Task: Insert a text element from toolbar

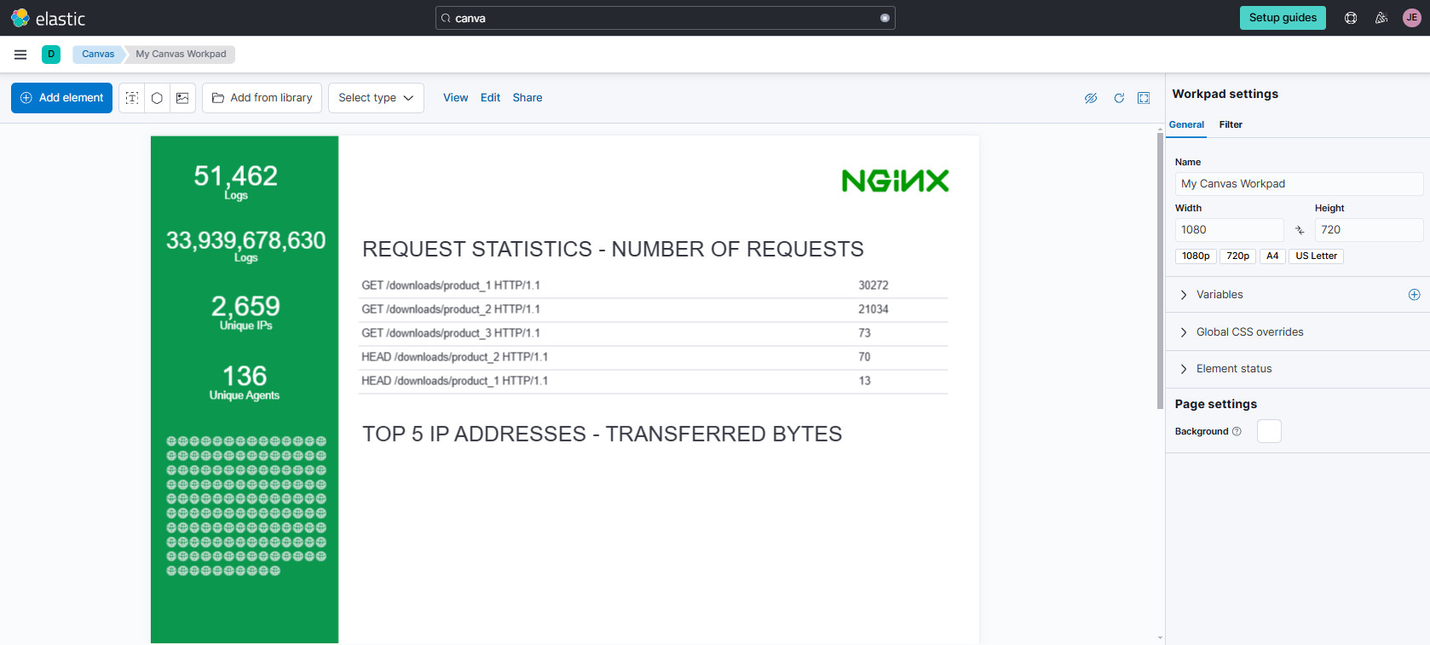Action: click(x=132, y=98)
